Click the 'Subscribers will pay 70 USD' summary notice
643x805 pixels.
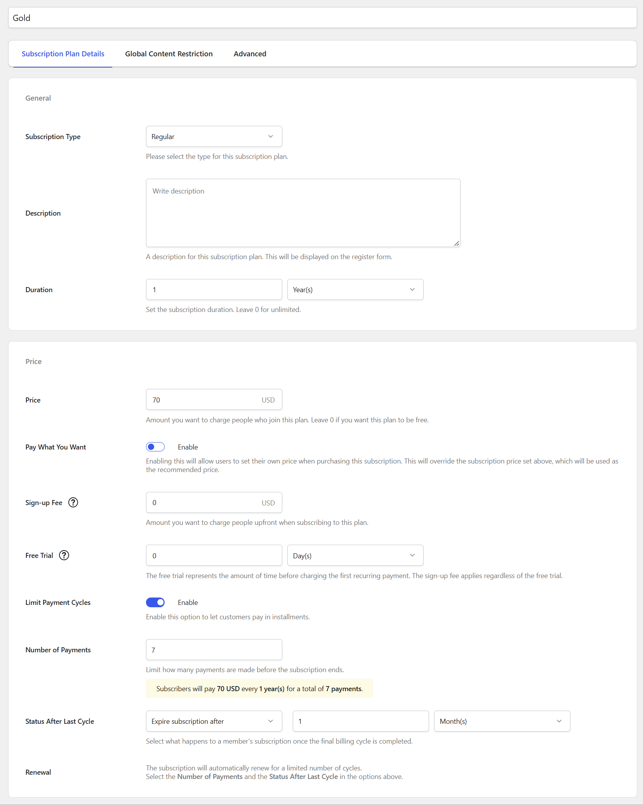point(259,688)
